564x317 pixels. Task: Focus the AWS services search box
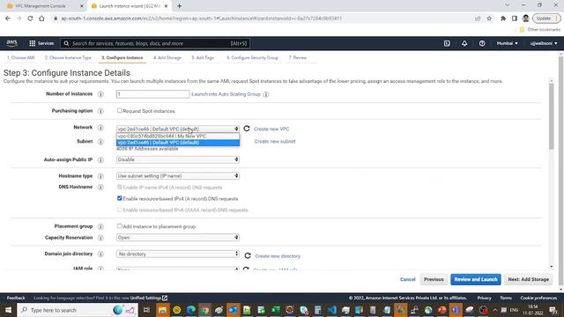click(x=155, y=43)
